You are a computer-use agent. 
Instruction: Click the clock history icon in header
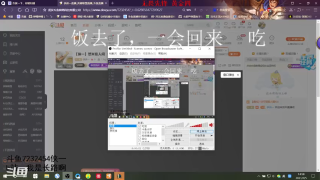218,24
